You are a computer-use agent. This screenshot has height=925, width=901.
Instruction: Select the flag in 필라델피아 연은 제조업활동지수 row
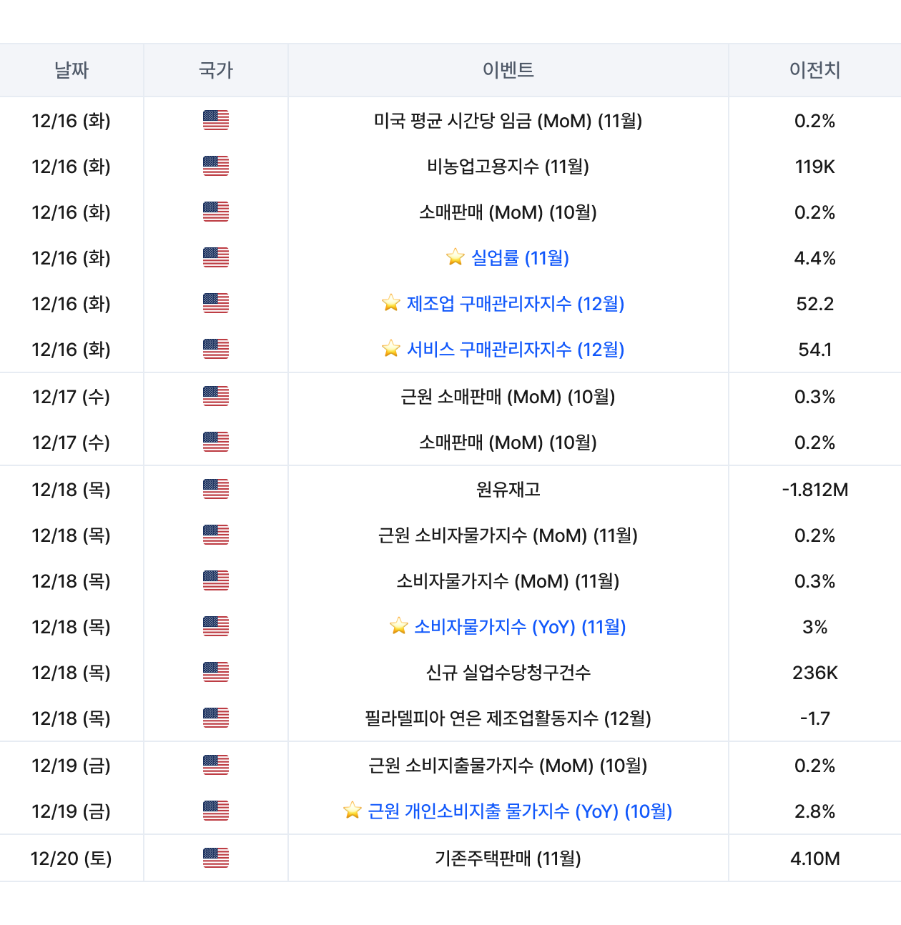tap(215, 718)
